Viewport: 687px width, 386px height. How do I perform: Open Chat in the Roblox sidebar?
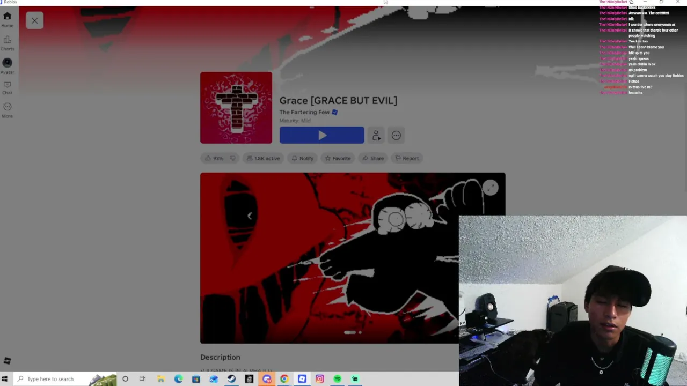coord(7,87)
